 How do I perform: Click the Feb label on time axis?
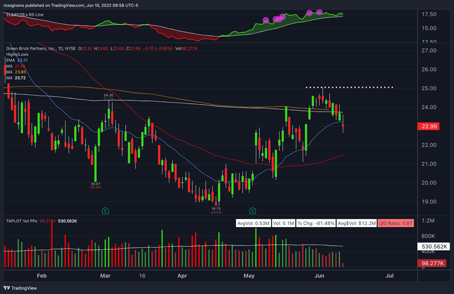[x=42, y=276]
